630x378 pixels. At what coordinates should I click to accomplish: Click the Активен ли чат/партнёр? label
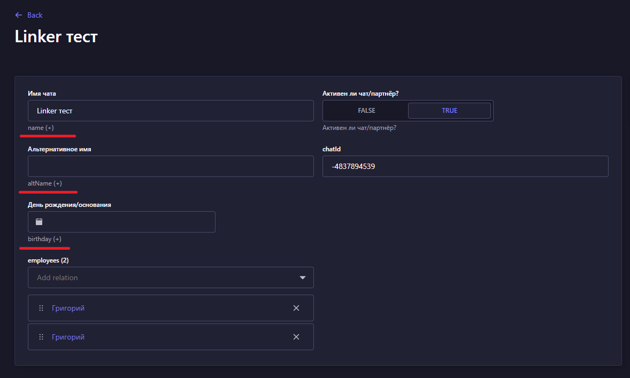tap(360, 94)
